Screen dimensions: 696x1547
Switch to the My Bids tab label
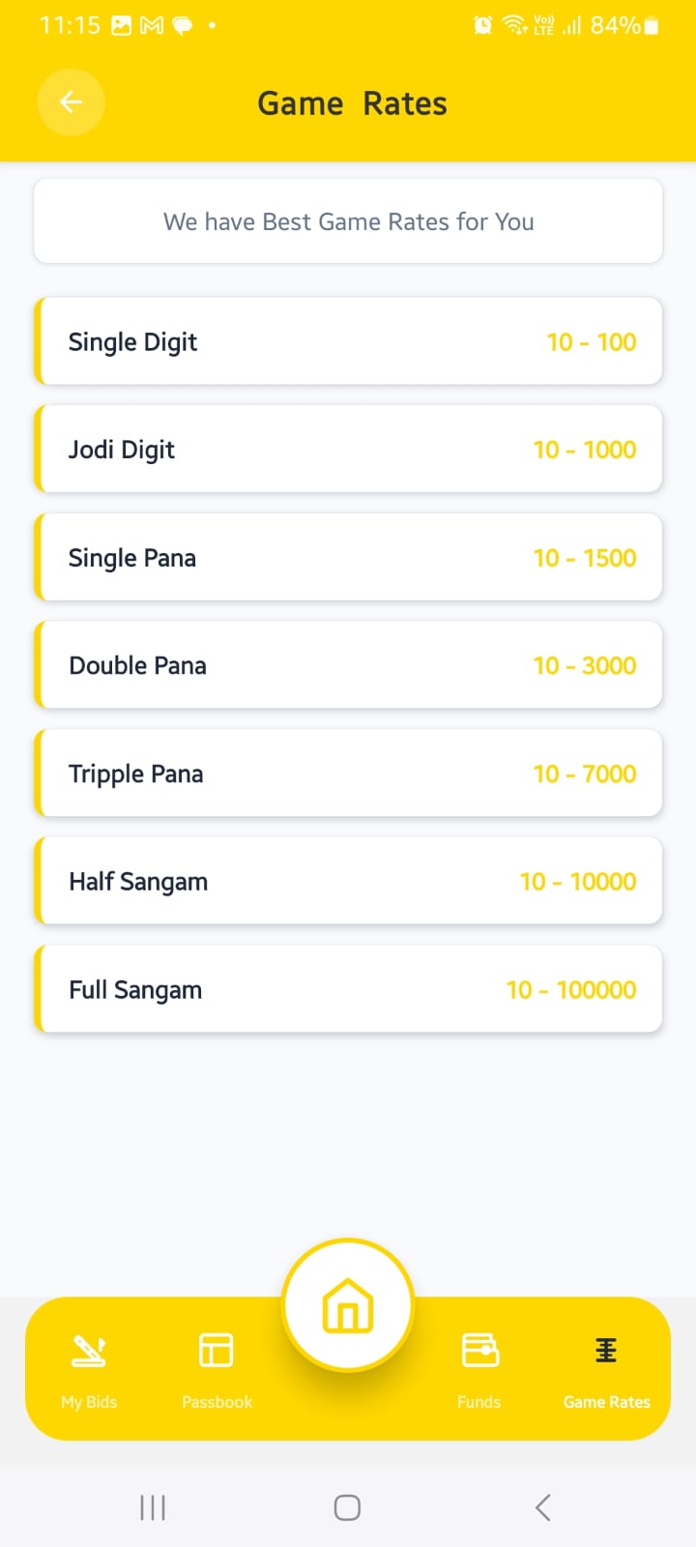coord(89,1402)
